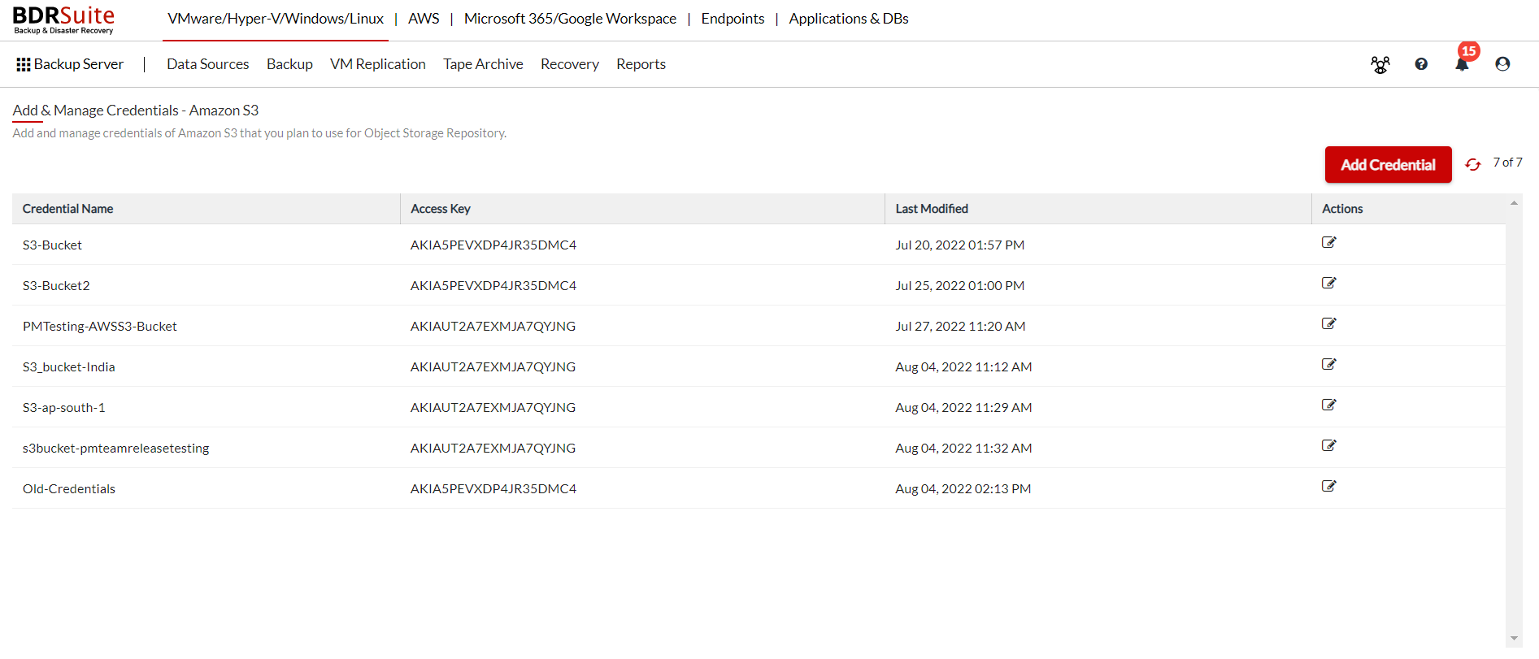
Task: Select the S3_bucket-India name
Action: [x=69, y=366]
